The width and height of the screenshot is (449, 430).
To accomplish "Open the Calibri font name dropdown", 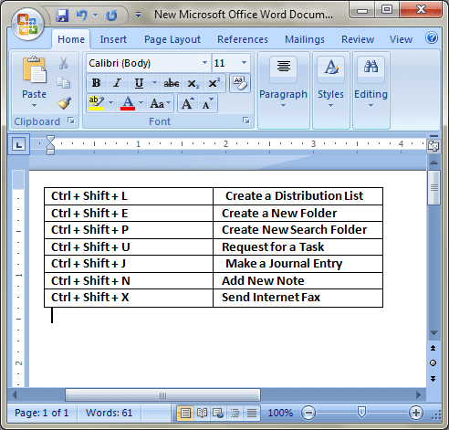I will pos(204,63).
